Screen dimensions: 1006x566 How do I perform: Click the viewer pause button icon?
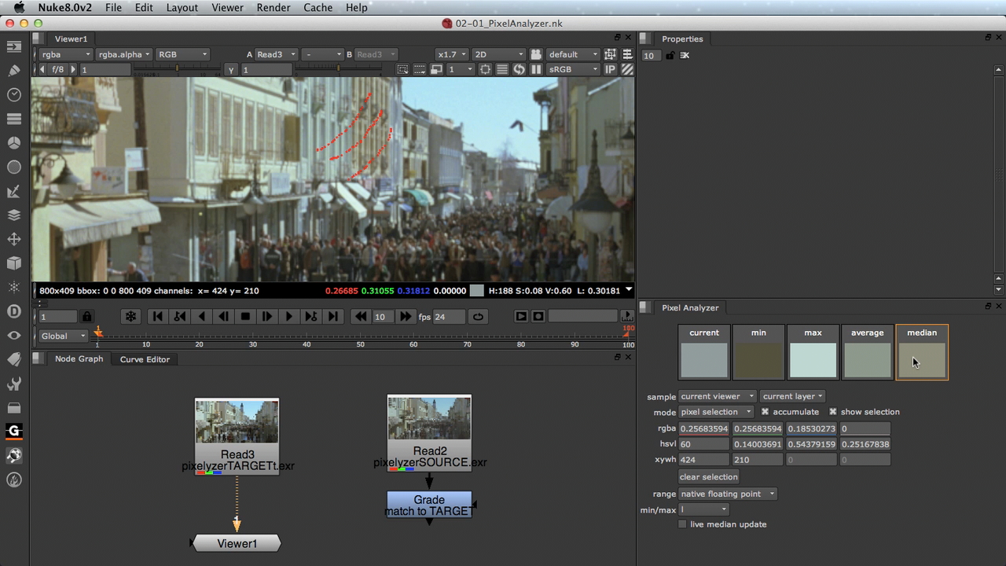click(x=537, y=69)
